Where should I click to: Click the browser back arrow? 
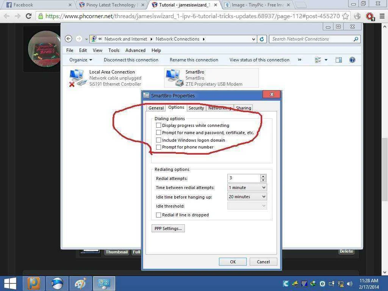pyautogui.click(x=7, y=16)
